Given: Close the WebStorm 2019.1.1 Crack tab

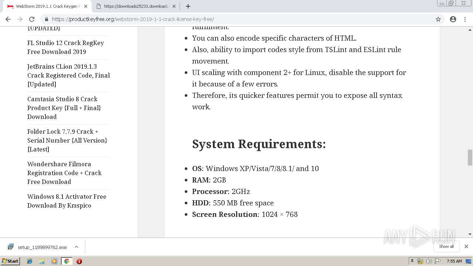Looking at the screenshot, I should pyautogui.click(x=86, y=6).
